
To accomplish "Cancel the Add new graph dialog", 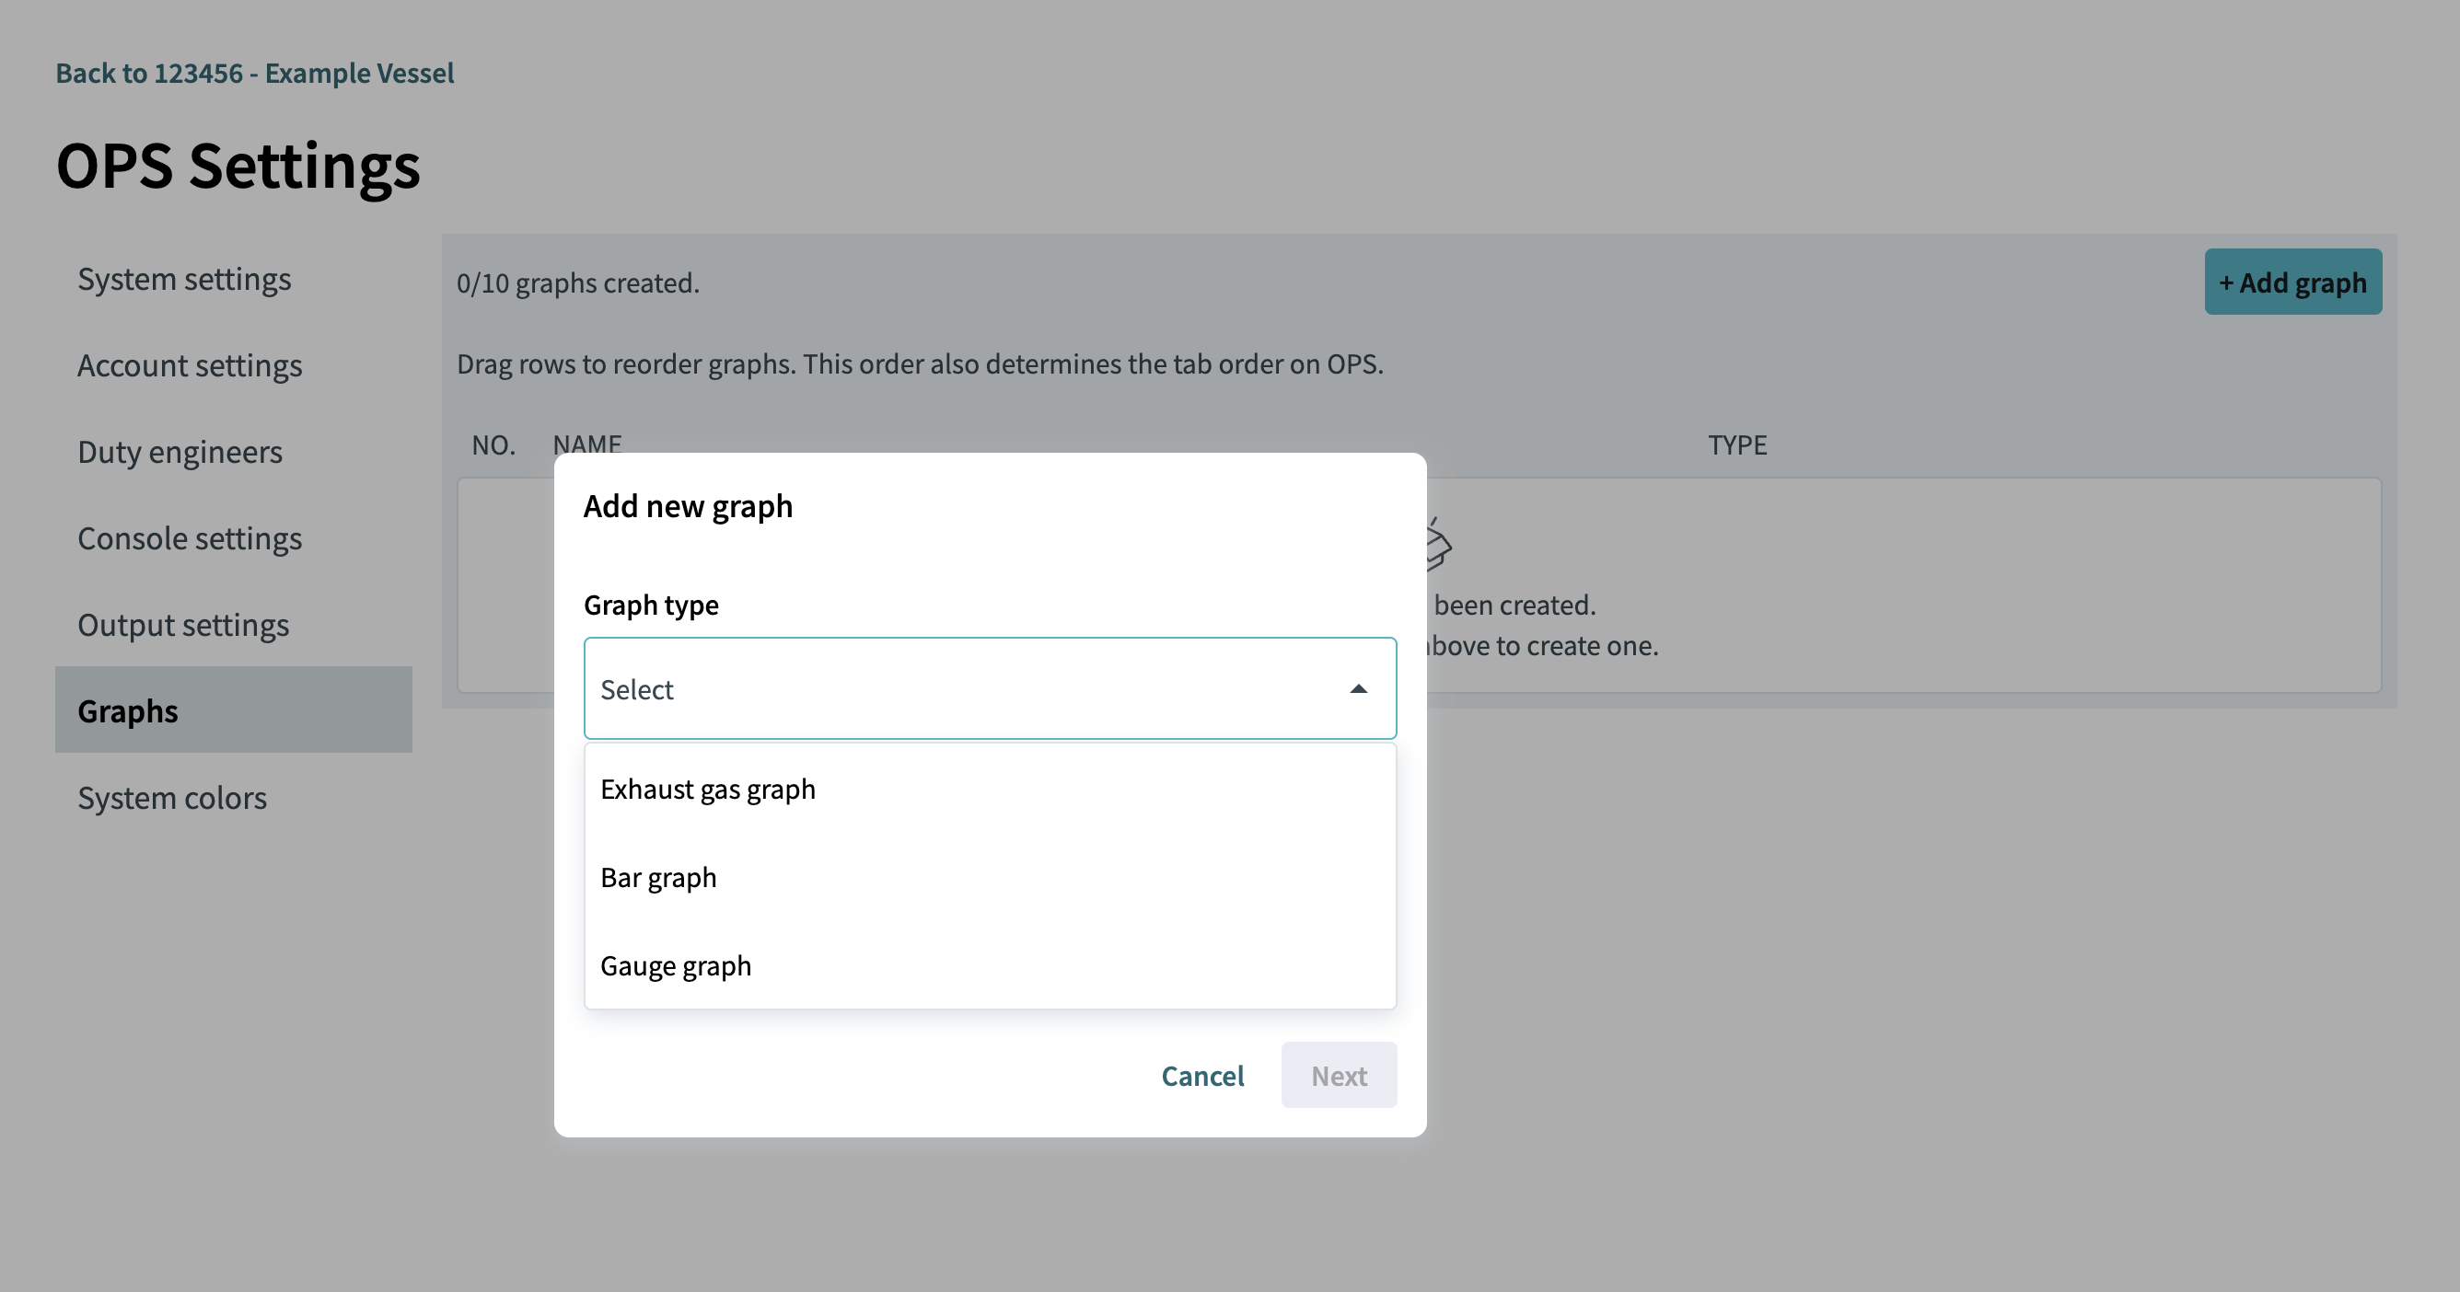I will pyautogui.click(x=1202, y=1076).
